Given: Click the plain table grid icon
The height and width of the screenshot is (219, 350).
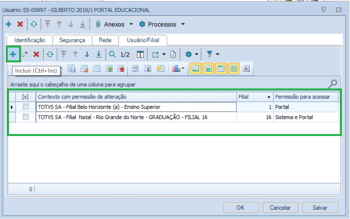Looking at the screenshot, I should (97, 69).
